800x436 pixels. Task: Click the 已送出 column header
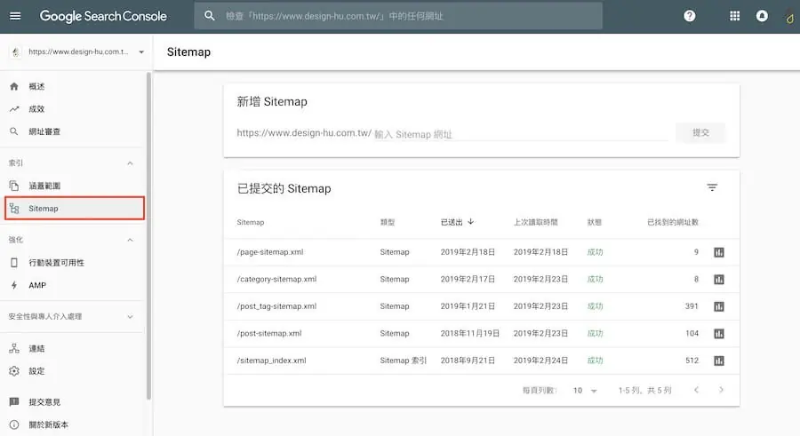pyautogui.click(x=452, y=222)
